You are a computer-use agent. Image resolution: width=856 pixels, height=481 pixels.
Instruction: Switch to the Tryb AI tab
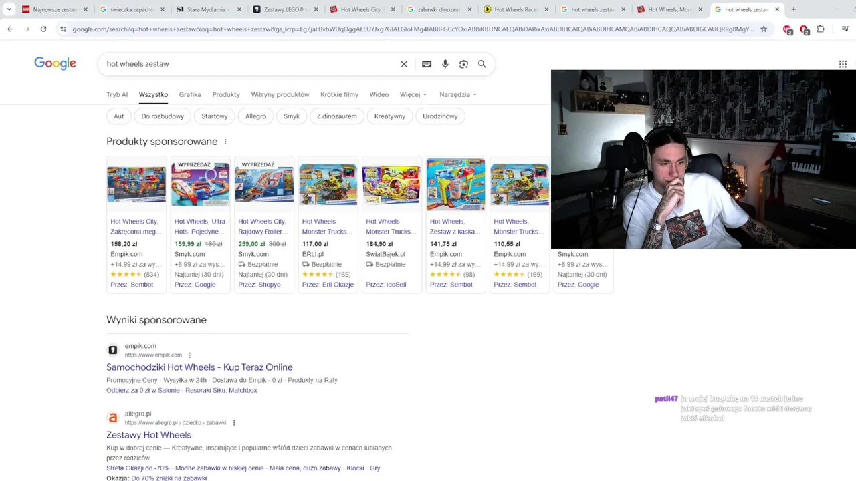tap(117, 94)
